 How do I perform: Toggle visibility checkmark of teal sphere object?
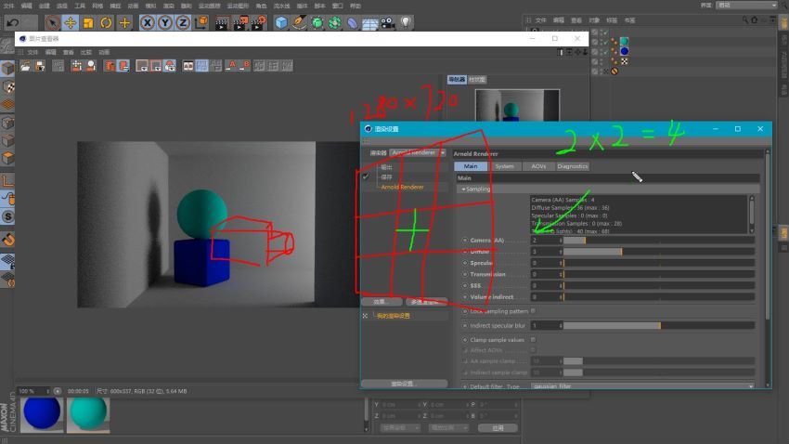tap(605, 41)
